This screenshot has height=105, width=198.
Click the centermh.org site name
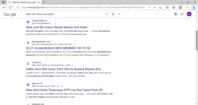point(38,104)
